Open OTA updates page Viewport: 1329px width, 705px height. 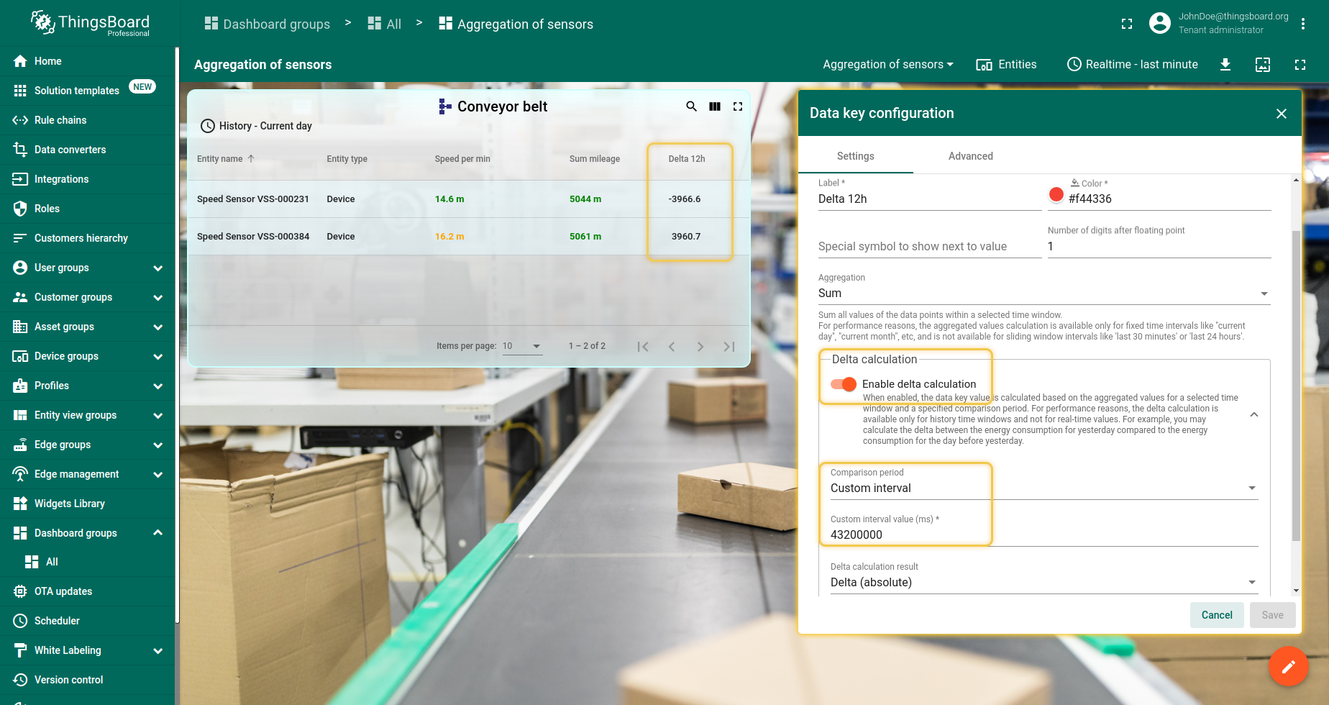(x=87, y=591)
